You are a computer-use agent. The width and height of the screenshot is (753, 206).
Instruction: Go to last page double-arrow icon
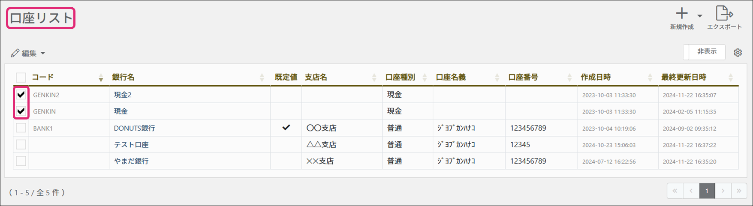click(739, 191)
